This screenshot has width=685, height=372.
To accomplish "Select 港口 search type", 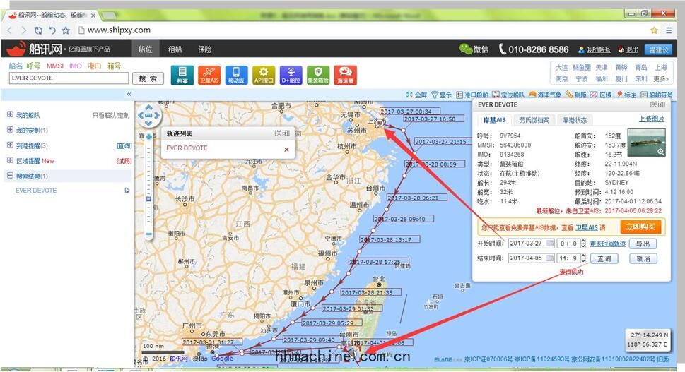I will 94,66.
